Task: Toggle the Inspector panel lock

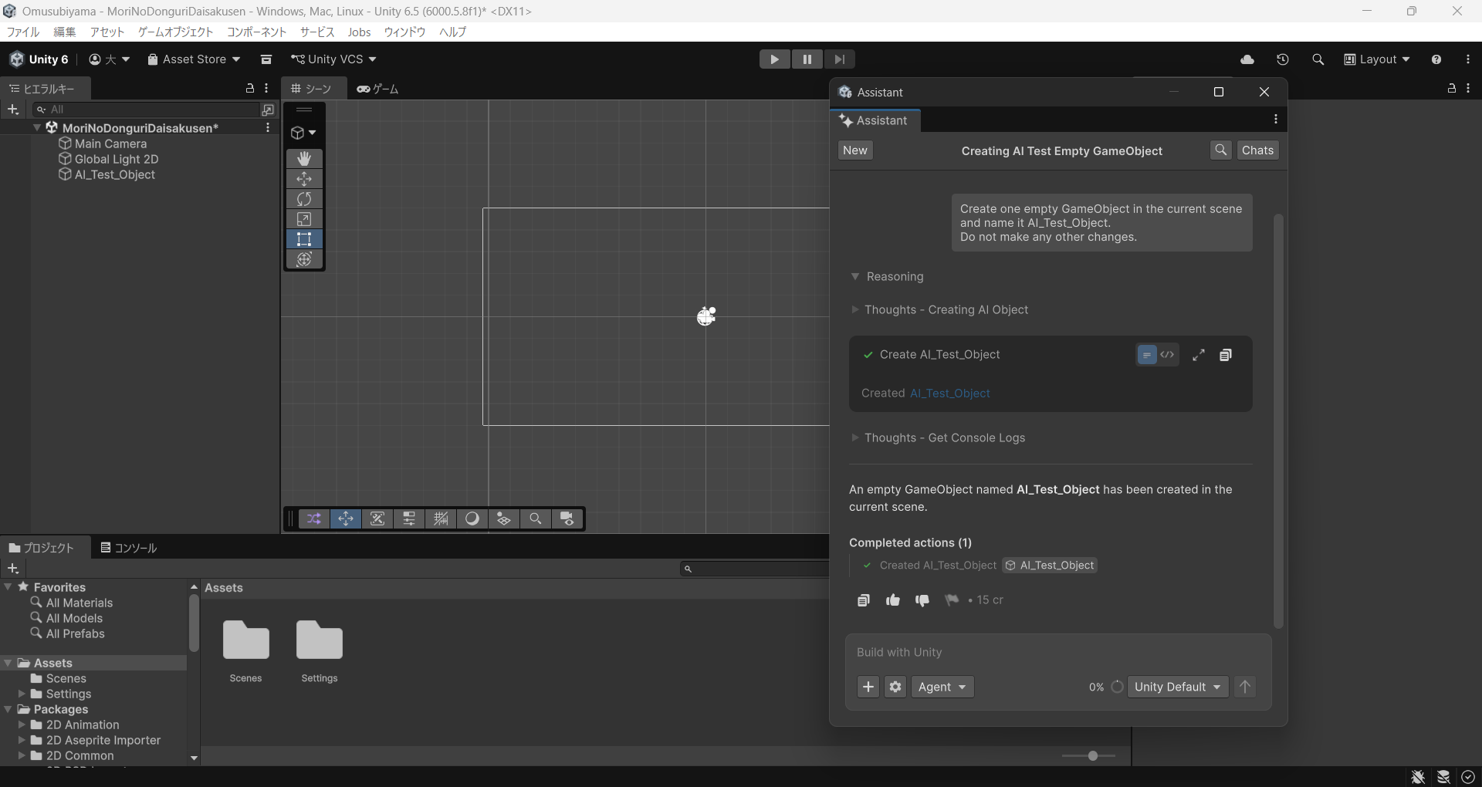Action: [1451, 89]
